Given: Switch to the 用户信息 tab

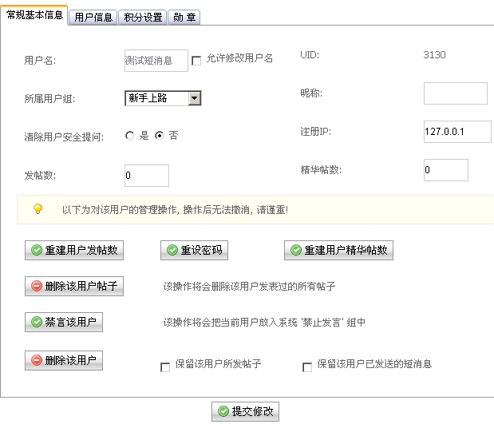Looking at the screenshot, I should [93, 17].
